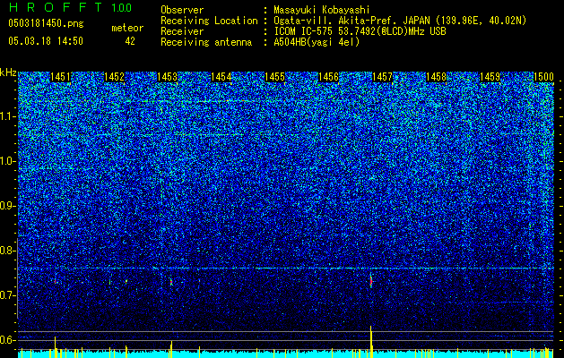Click the 1500 time marker

(543, 77)
